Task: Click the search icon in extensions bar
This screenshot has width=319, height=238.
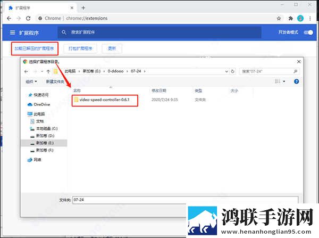Action: click(64, 32)
